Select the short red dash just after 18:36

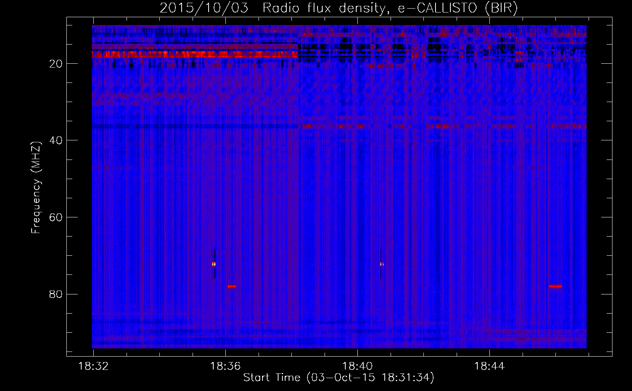[x=232, y=286]
